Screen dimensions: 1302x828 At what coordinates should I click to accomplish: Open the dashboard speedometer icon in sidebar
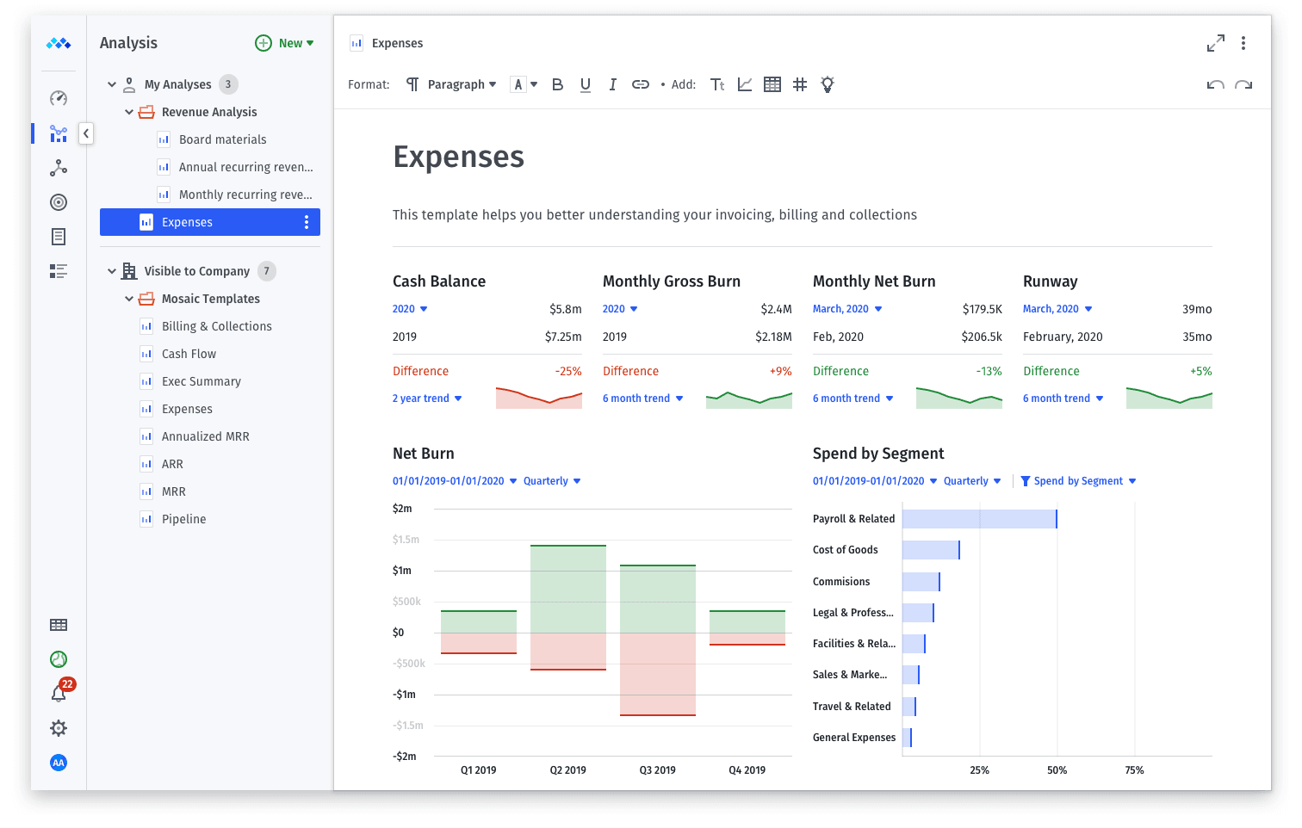[x=58, y=98]
